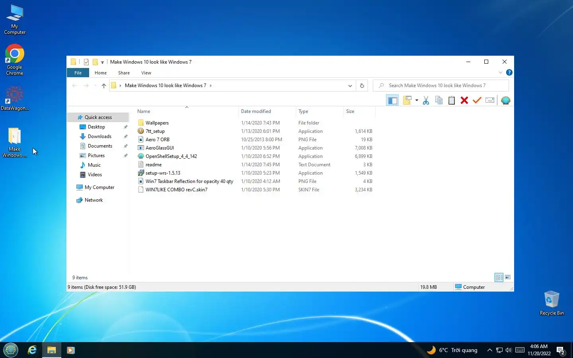Screen dimensions: 573x358
Task: Click the Copy toolbar icon
Action: (439, 100)
